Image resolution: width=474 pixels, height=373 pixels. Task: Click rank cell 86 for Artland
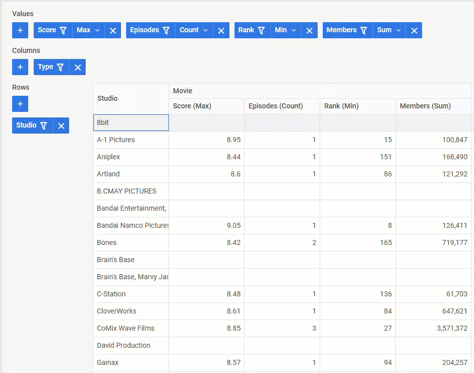coord(358,174)
